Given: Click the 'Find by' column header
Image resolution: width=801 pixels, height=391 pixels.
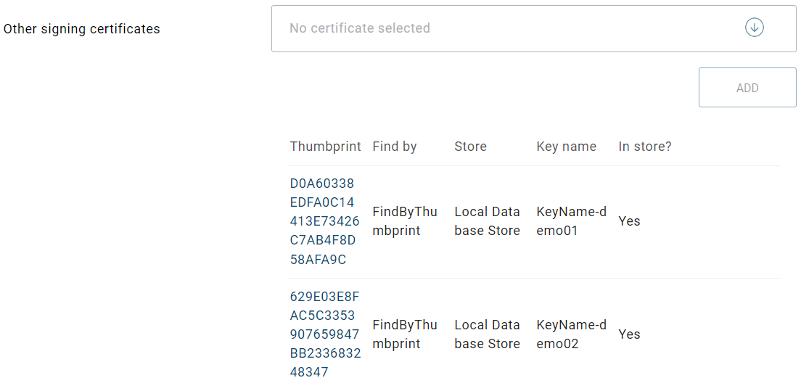Looking at the screenshot, I should point(395,147).
